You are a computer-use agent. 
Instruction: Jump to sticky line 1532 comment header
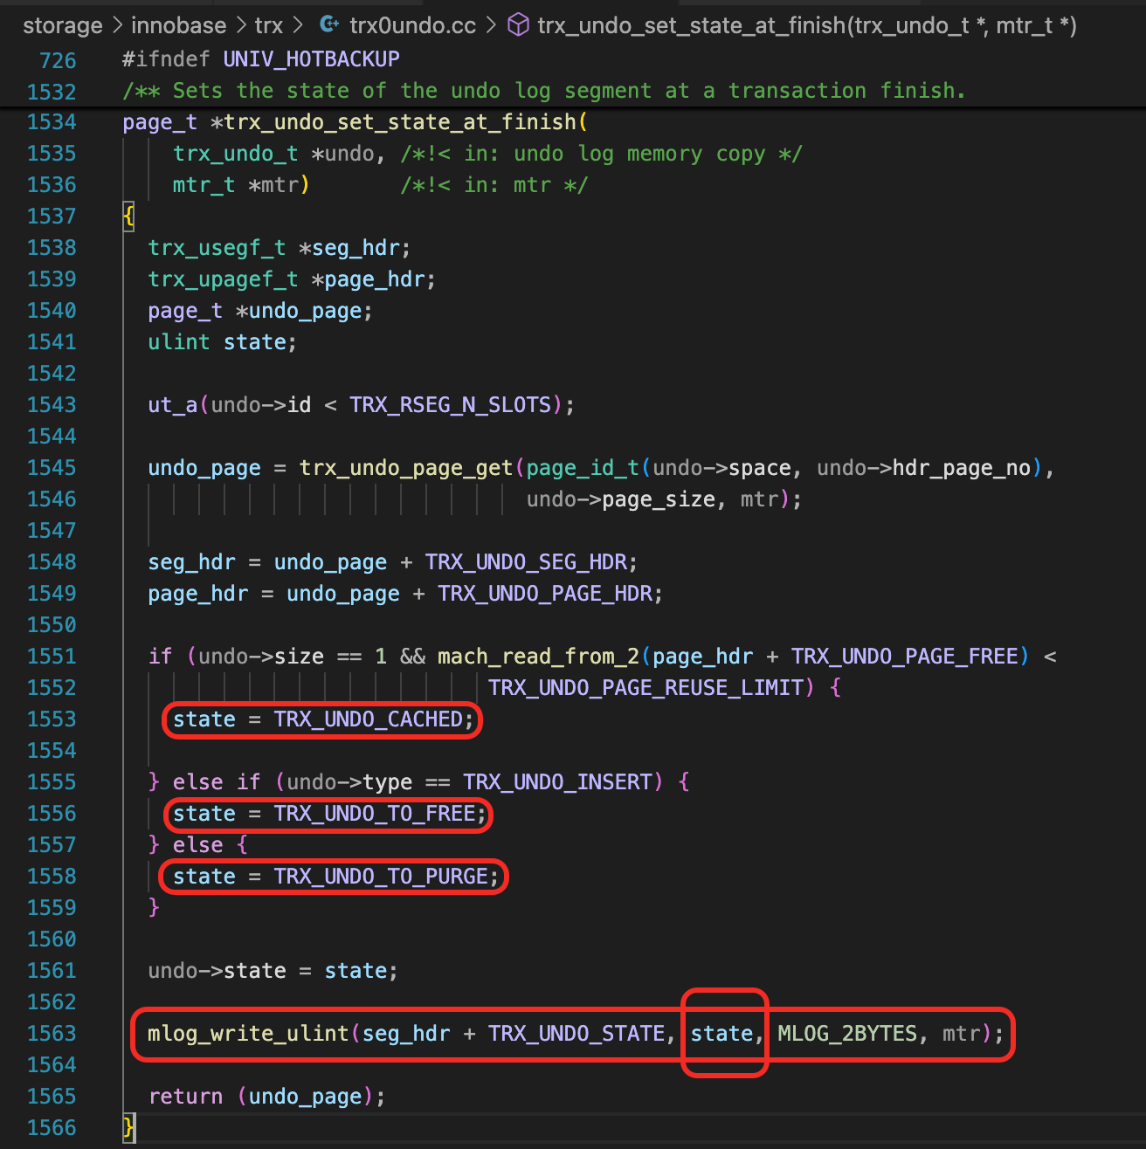point(542,91)
